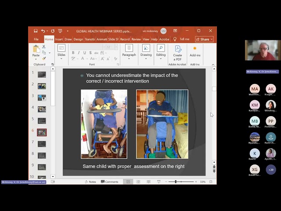
Task: Switch to the Draw tab
Action: [68, 39]
